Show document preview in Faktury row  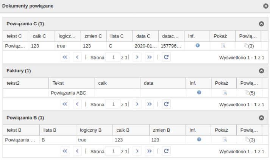(225, 93)
